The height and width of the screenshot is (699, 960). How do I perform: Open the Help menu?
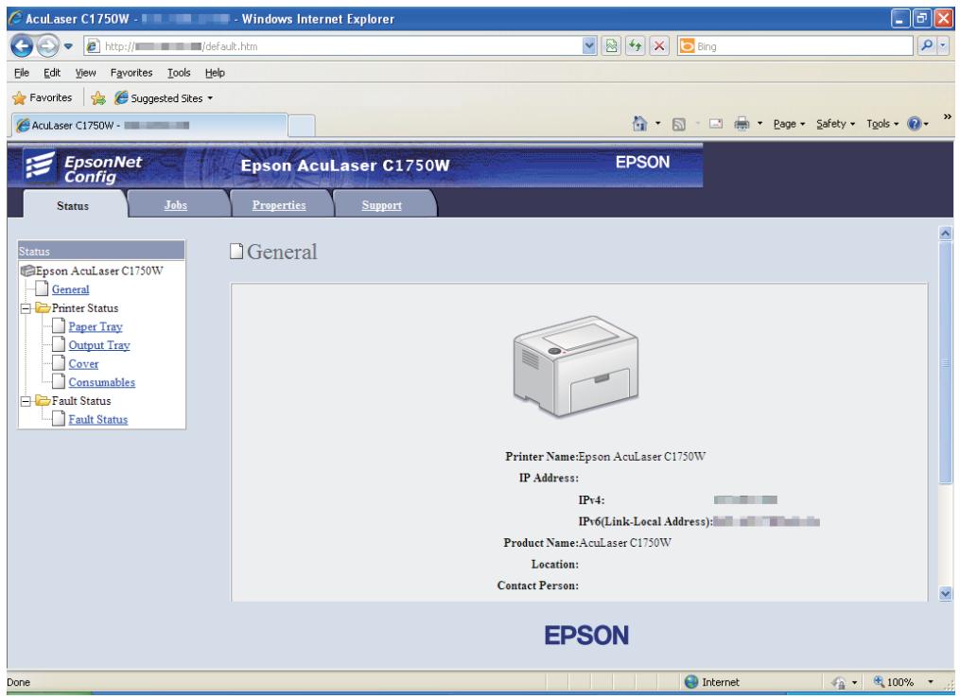[215, 73]
